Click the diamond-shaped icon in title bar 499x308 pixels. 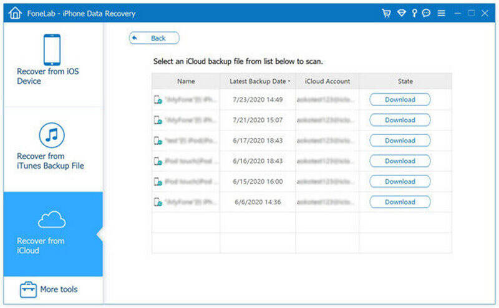pos(400,13)
